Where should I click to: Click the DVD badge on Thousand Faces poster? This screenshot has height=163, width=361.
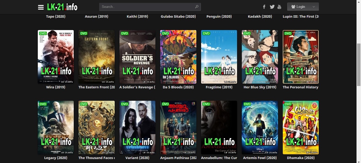[84, 104]
